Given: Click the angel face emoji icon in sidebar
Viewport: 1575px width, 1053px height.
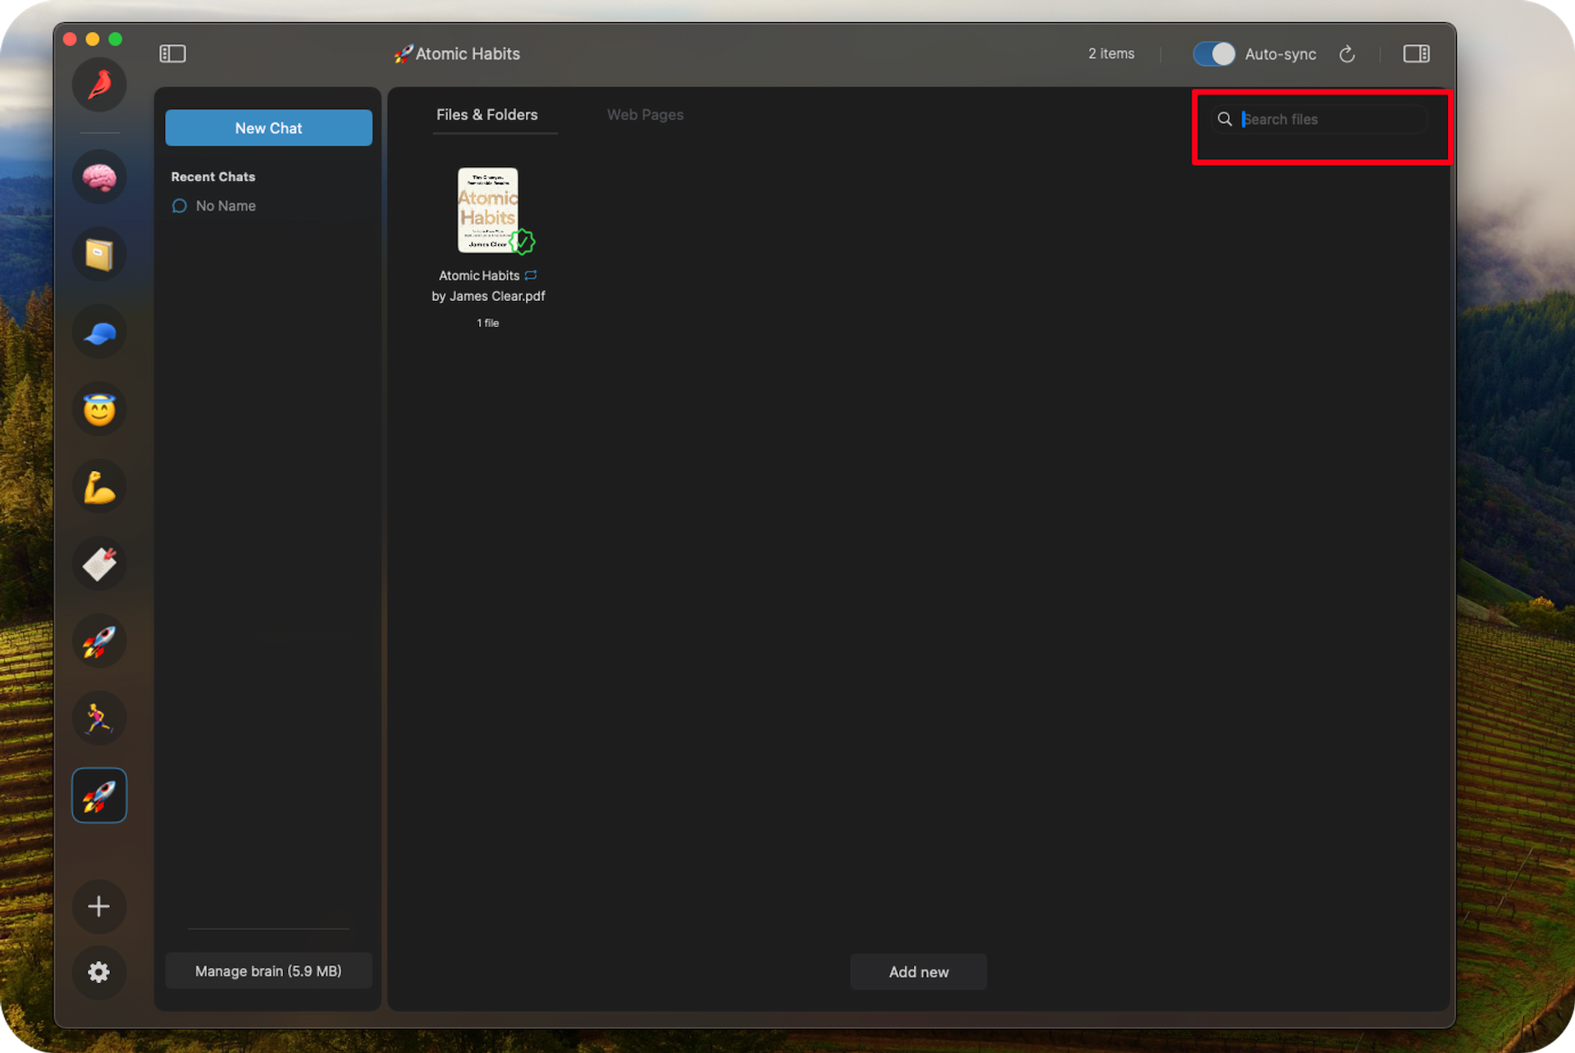Looking at the screenshot, I should [x=100, y=409].
